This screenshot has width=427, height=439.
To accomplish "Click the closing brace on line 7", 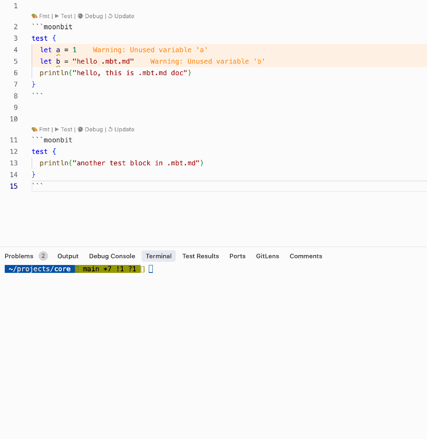I will point(34,84).
